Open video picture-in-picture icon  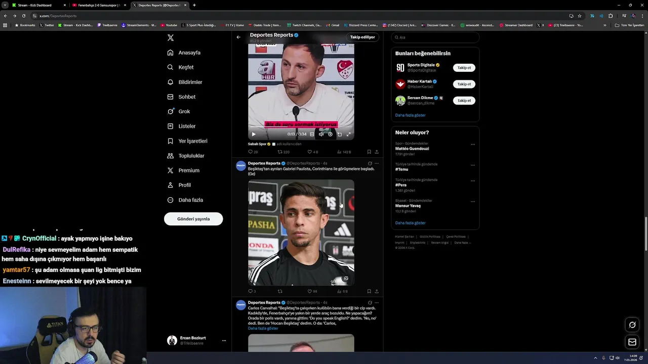[x=339, y=134]
